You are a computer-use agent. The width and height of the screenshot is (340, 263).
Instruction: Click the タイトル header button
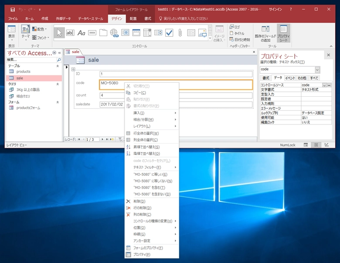[237, 33]
